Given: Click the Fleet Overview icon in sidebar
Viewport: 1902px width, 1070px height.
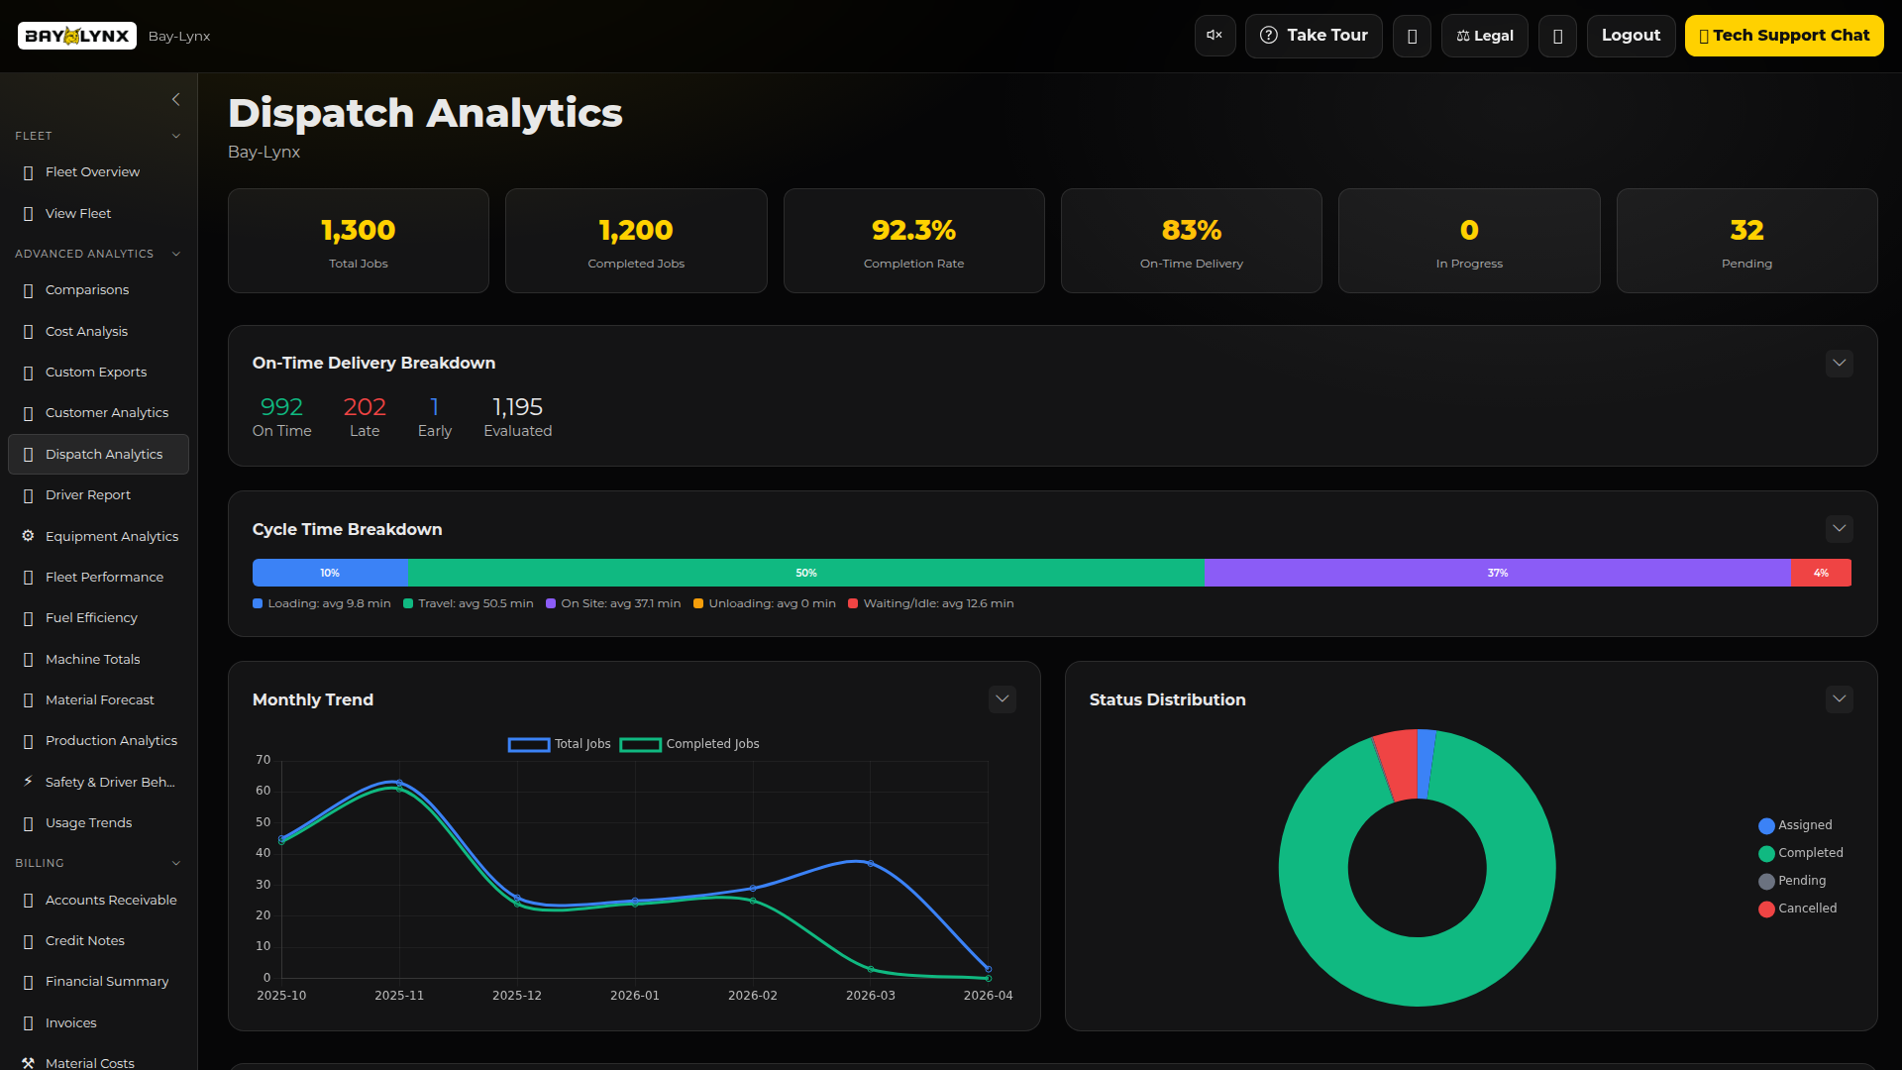Looking at the screenshot, I should pos(27,171).
